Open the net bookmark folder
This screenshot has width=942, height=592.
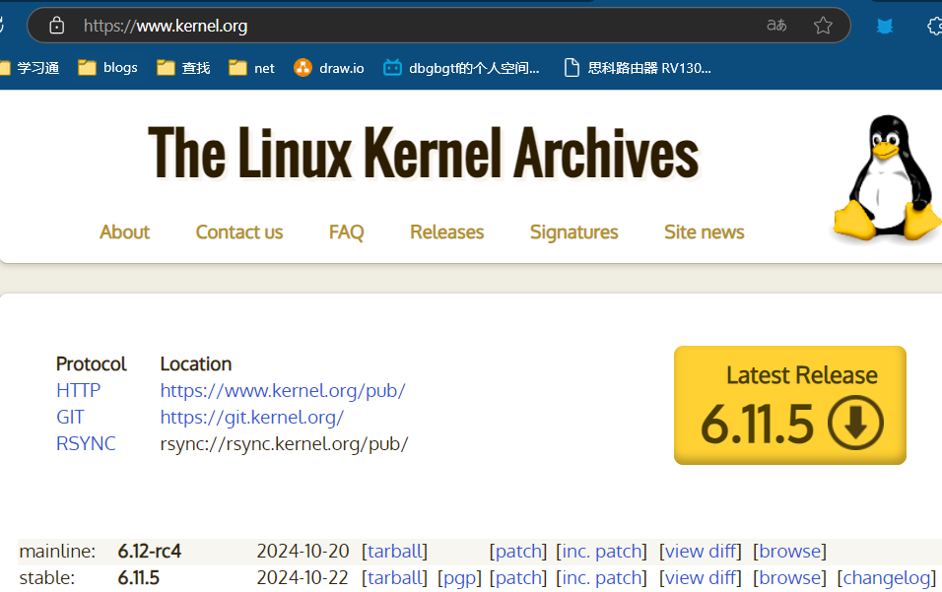pyautogui.click(x=251, y=68)
